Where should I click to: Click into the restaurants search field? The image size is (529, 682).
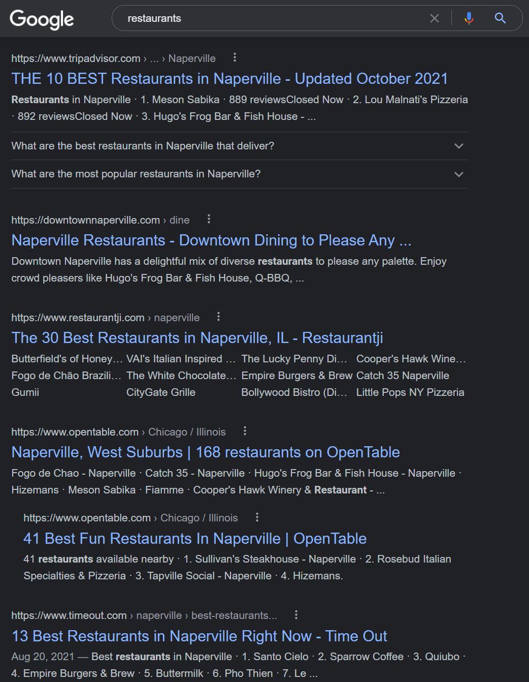[274, 19]
